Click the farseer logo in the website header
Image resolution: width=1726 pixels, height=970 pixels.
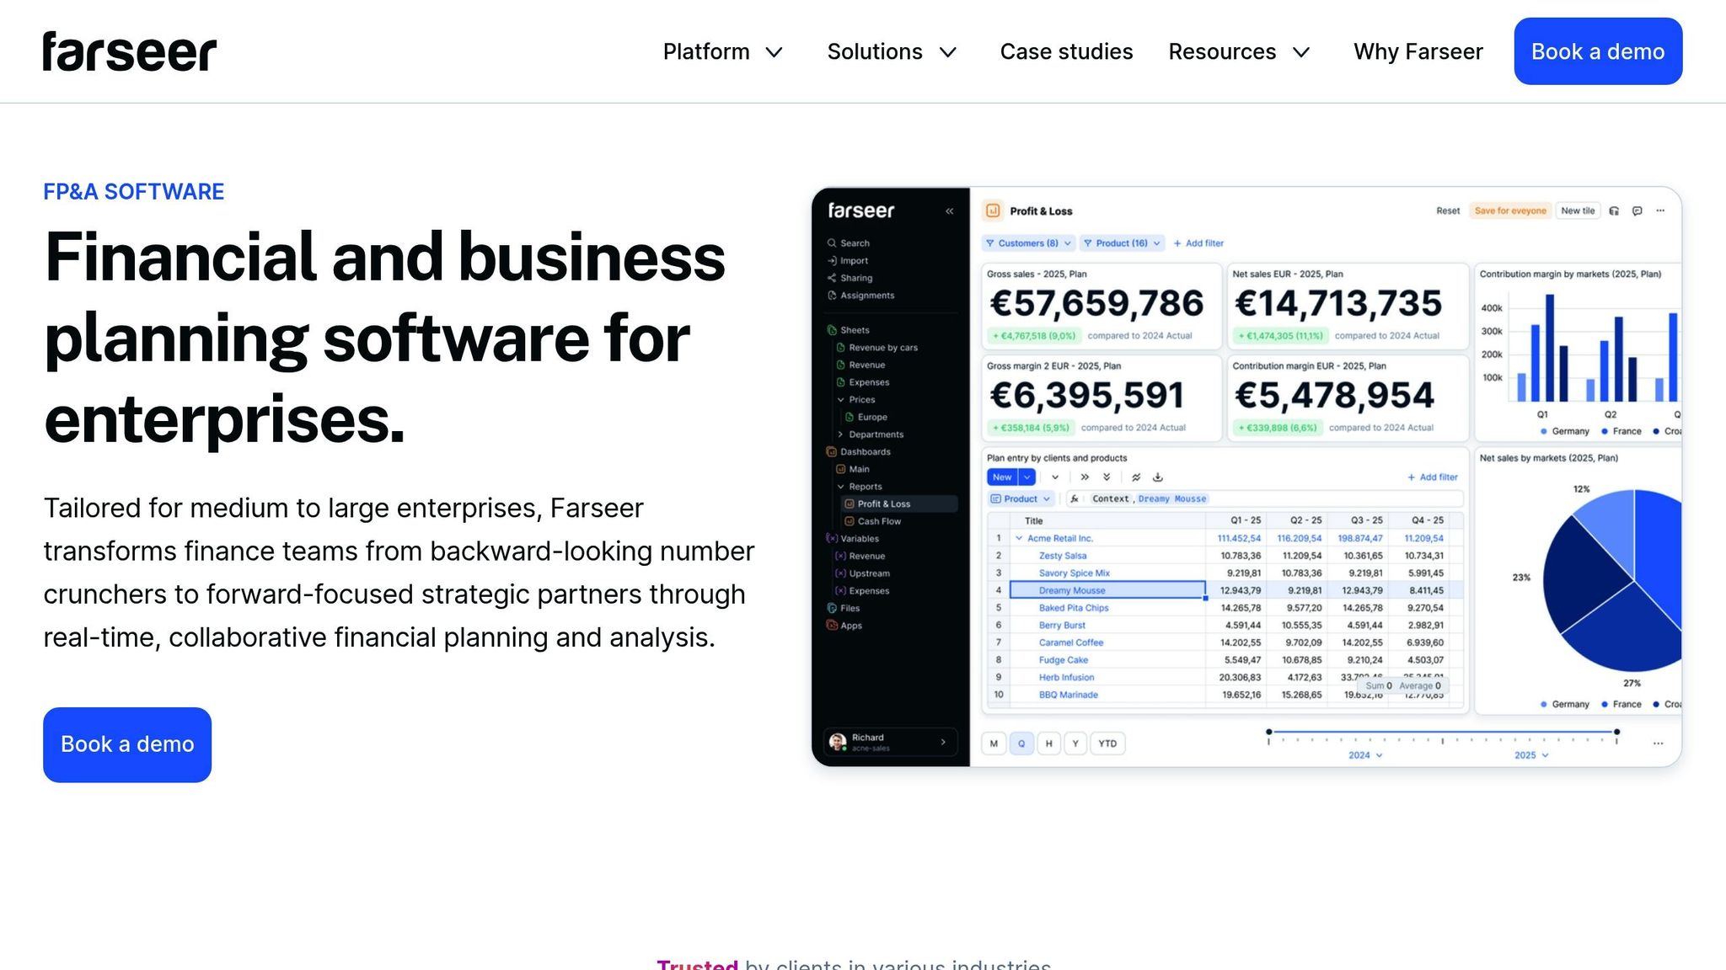(x=130, y=51)
